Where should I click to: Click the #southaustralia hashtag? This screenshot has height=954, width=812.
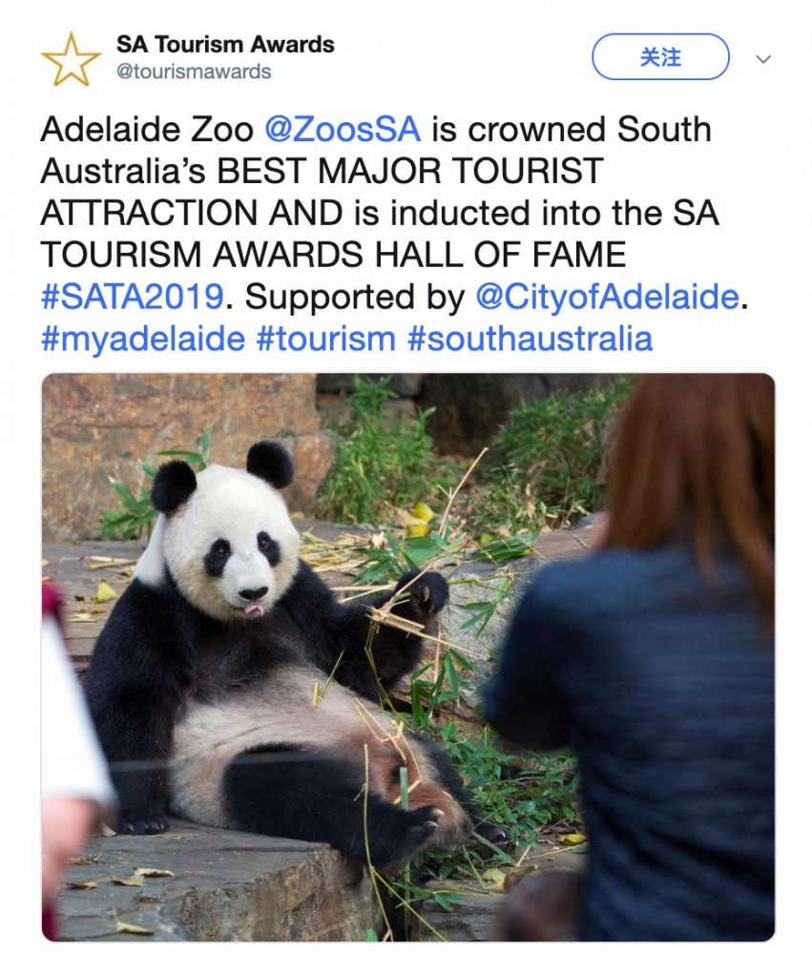click(x=530, y=339)
